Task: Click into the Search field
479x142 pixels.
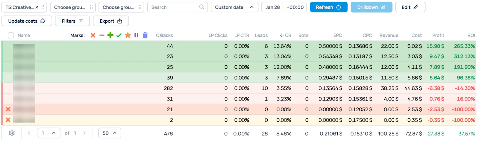Action: (x=174, y=7)
